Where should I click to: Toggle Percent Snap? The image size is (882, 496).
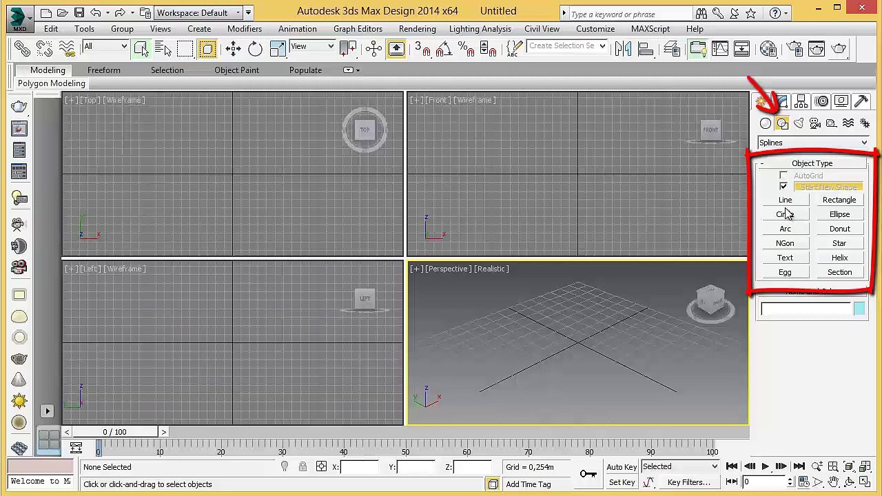pos(466,48)
